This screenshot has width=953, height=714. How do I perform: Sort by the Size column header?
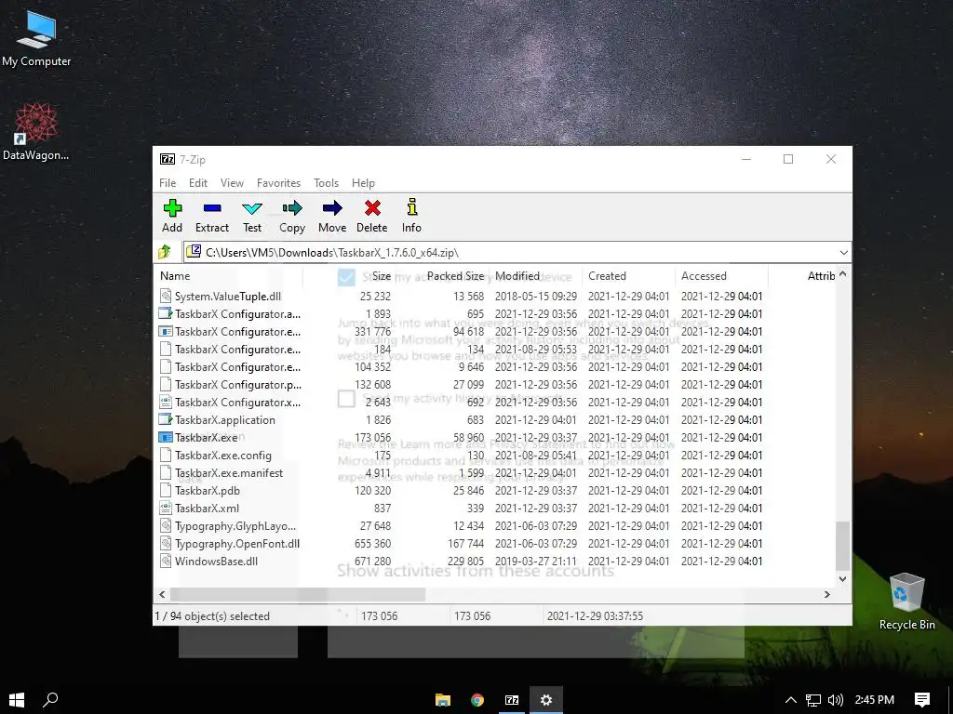coord(349,275)
